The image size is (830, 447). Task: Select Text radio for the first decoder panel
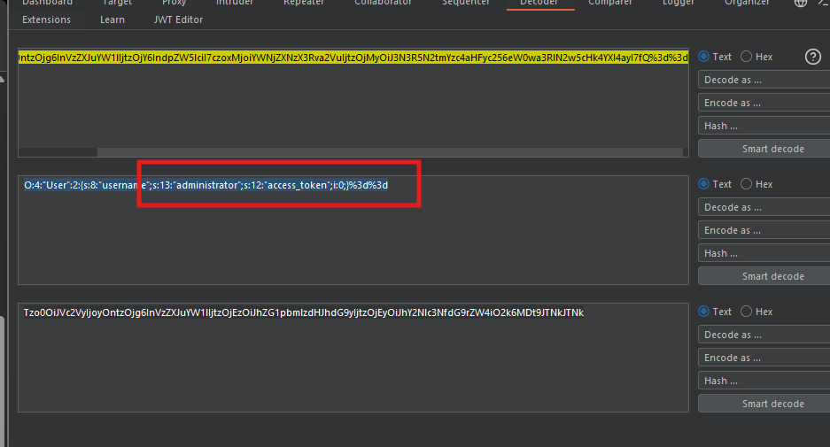(703, 57)
